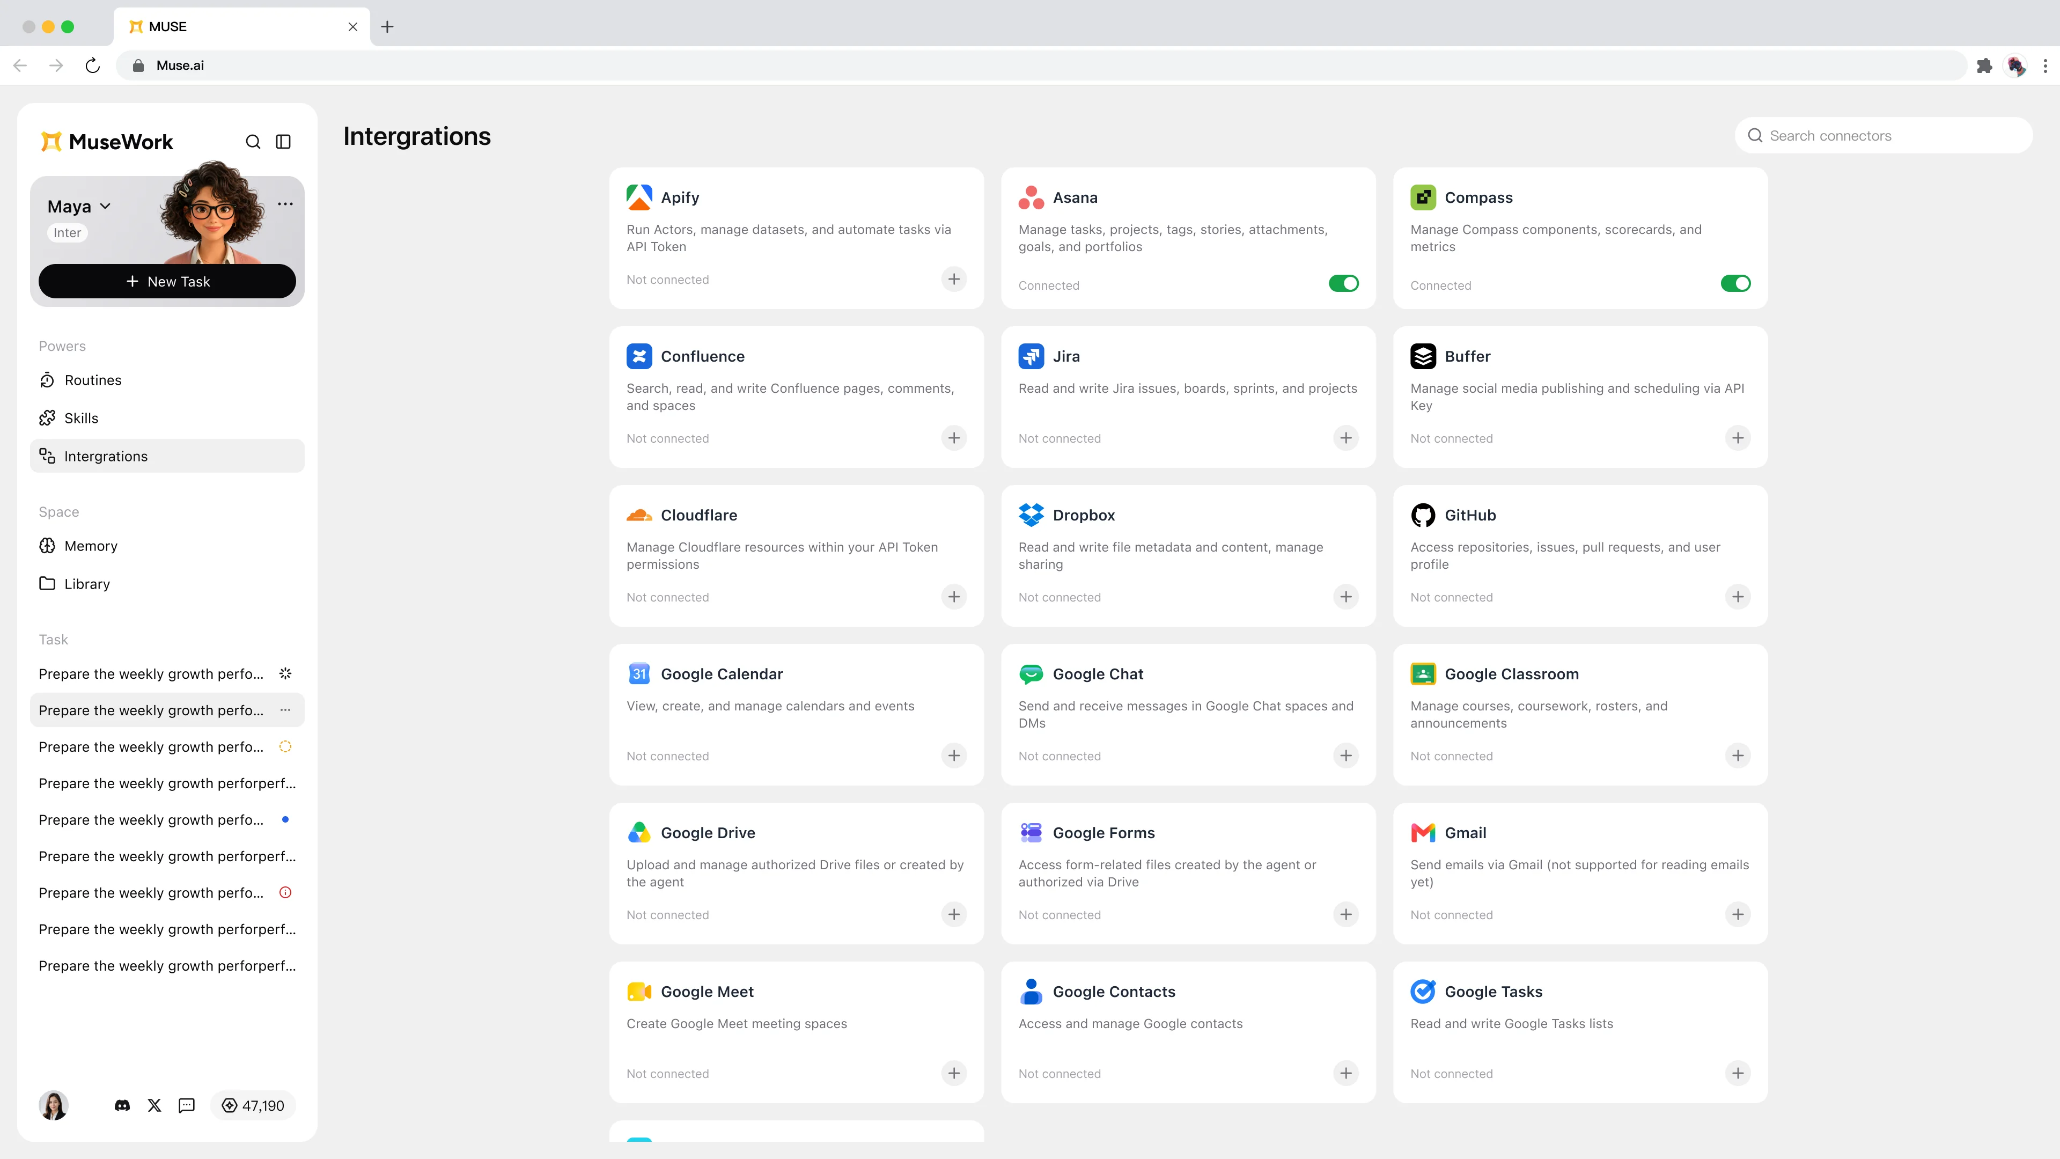This screenshot has height=1159, width=2060.
Task: Toggle off the Asana connection
Action: coord(1343,283)
